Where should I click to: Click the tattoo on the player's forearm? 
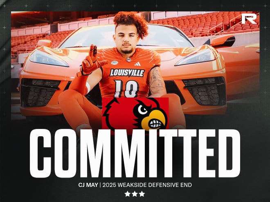156,80
